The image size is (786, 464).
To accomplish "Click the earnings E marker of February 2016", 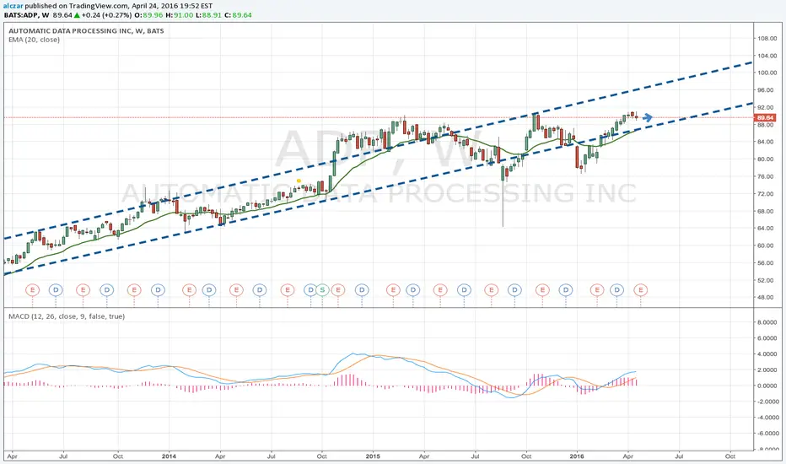I will click(x=597, y=290).
